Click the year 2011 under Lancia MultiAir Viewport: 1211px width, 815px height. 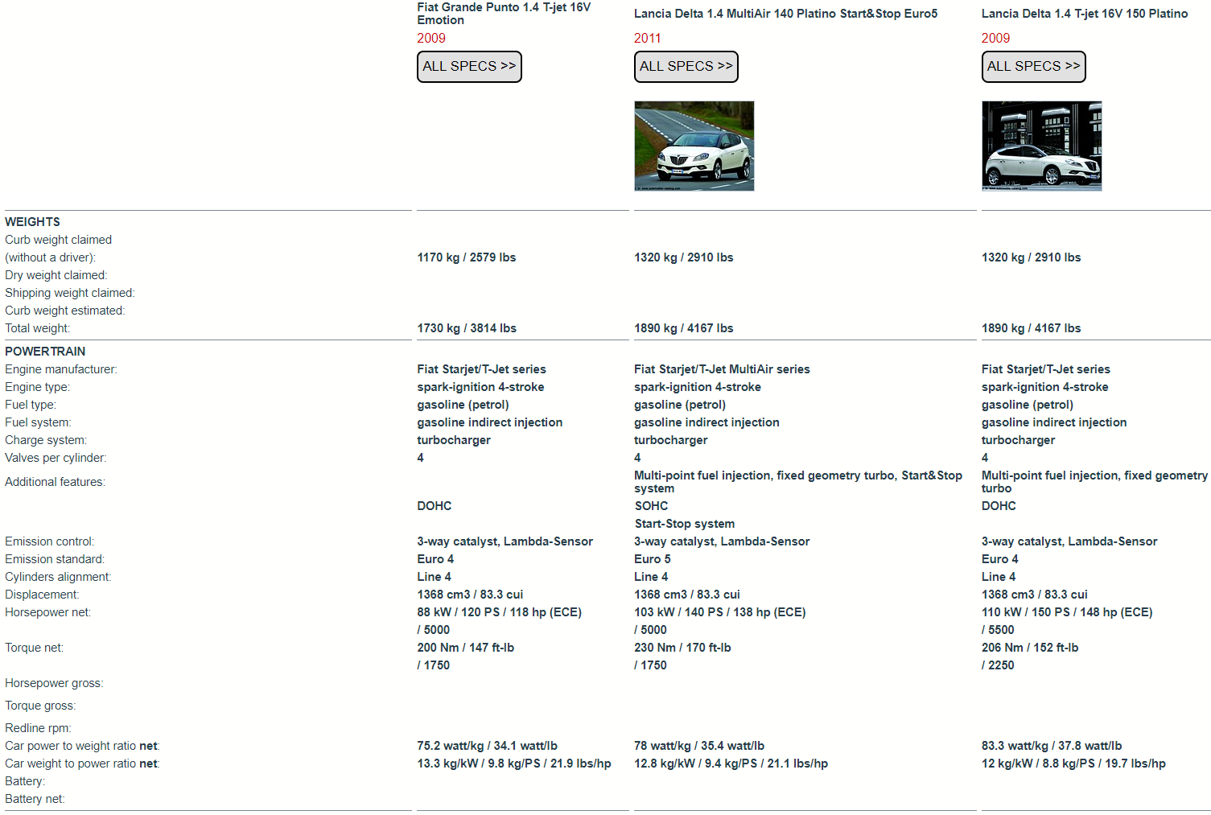coord(647,38)
